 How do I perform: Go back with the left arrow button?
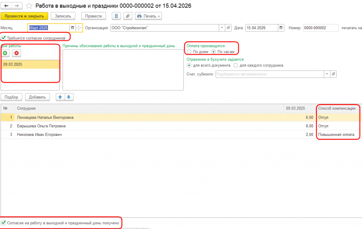[6, 6]
